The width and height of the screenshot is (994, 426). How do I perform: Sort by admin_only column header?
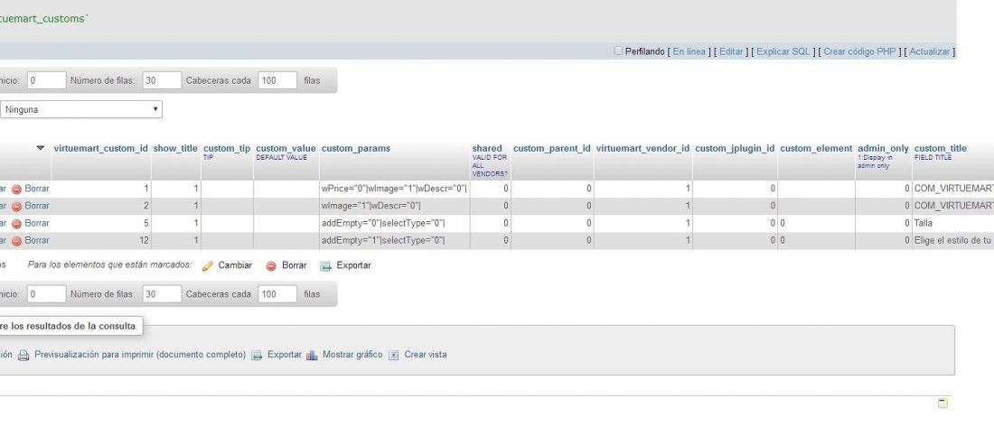884,149
